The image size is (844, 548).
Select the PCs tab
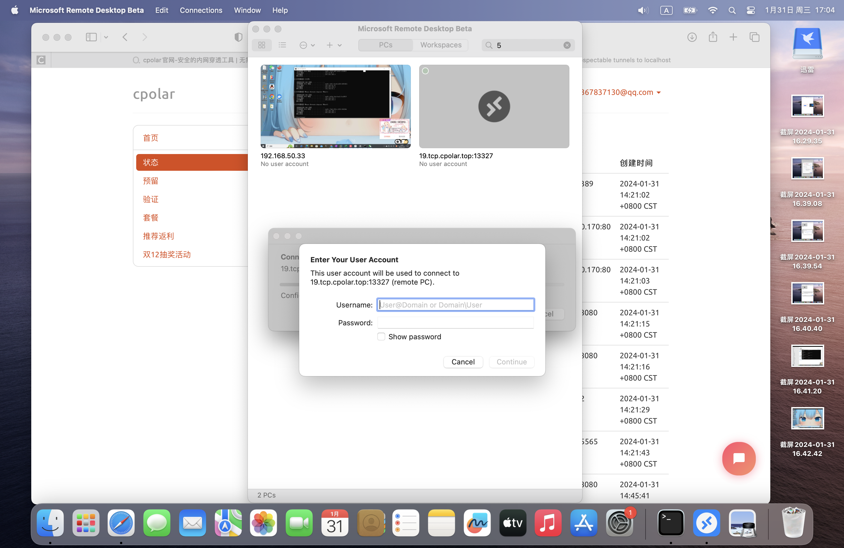tap(385, 45)
